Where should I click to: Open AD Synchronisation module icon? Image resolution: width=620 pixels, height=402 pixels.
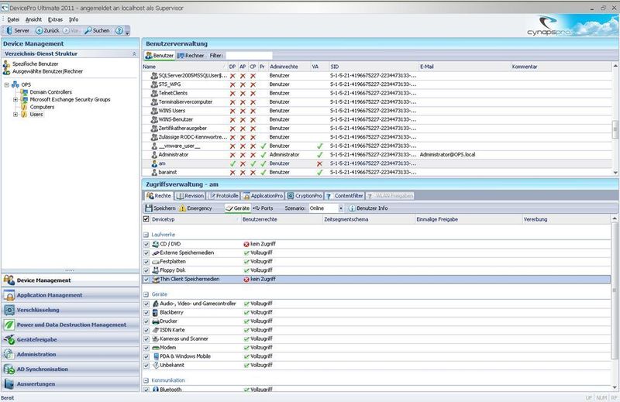9,369
